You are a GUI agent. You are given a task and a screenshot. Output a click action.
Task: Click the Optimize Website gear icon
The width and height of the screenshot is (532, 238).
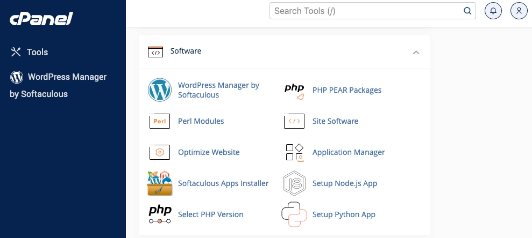click(159, 152)
